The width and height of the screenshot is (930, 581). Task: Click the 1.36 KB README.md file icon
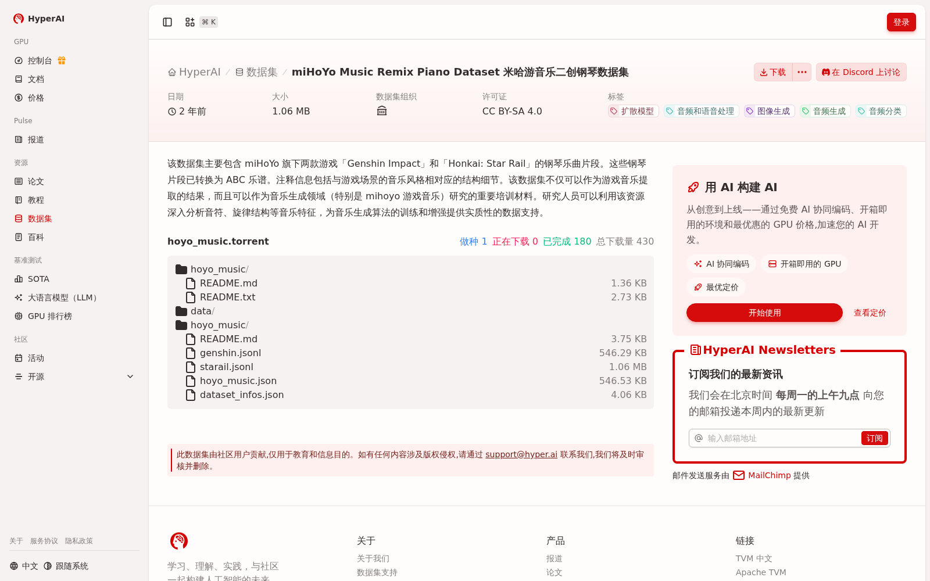[x=191, y=284]
